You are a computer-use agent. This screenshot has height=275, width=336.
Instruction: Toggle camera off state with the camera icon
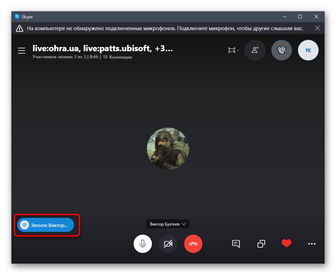coord(168,244)
